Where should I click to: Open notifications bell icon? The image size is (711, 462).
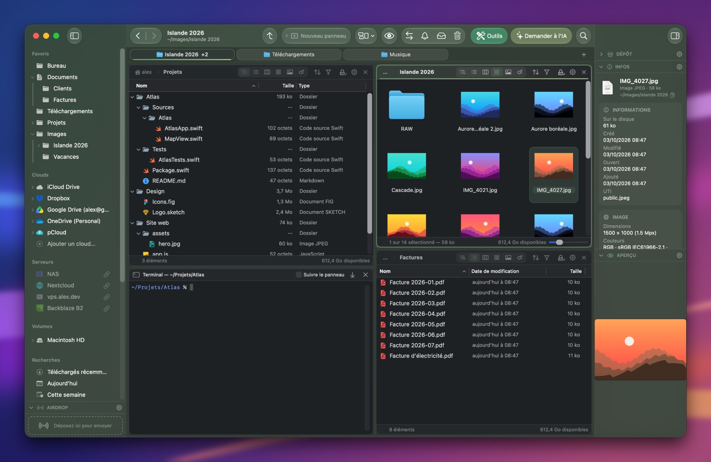(x=425, y=36)
